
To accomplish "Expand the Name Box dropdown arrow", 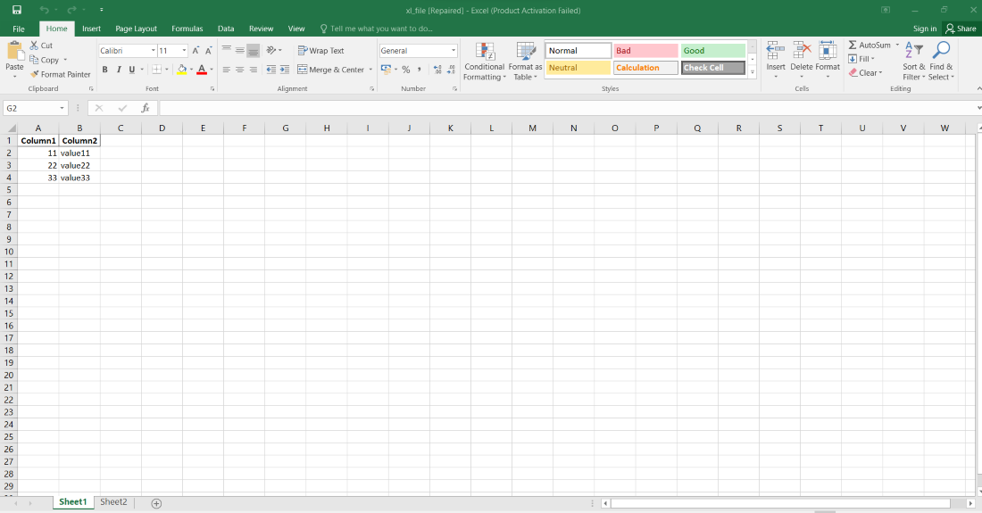I will tap(62, 108).
